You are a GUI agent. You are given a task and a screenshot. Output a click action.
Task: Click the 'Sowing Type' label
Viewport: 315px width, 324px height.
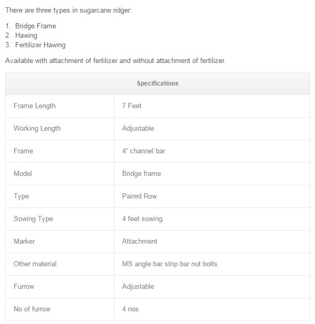pos(33,218)
